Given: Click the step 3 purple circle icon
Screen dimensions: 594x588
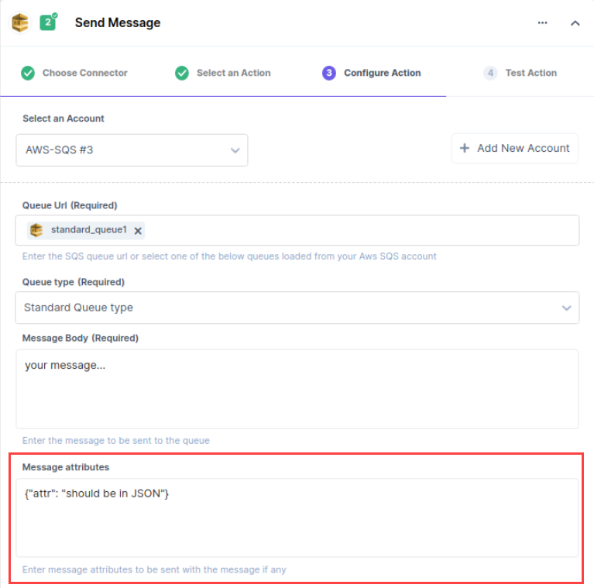Looking at the screenshot, I should (329, 73).
